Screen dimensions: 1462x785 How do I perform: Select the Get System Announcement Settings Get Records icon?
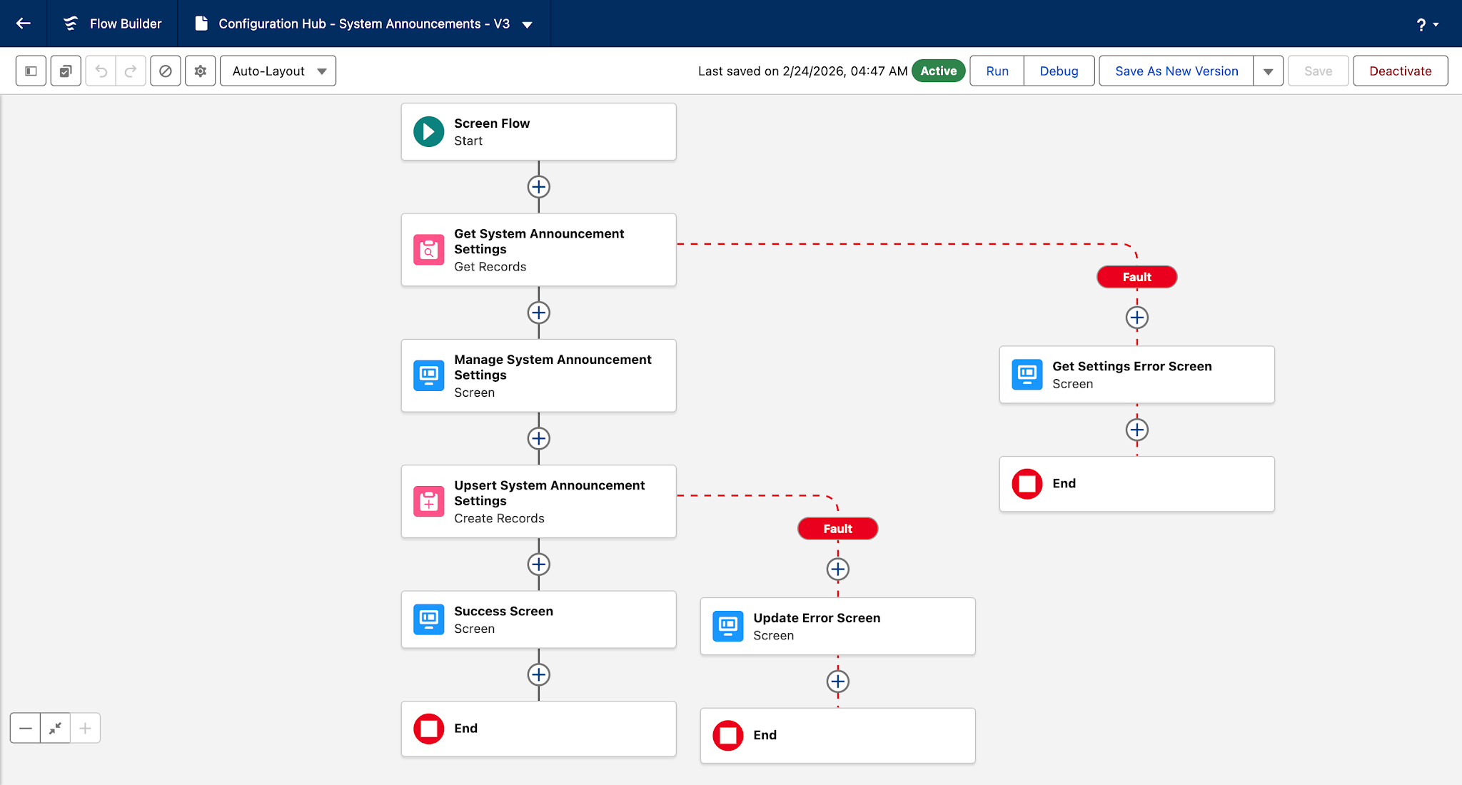click(428, 250)
